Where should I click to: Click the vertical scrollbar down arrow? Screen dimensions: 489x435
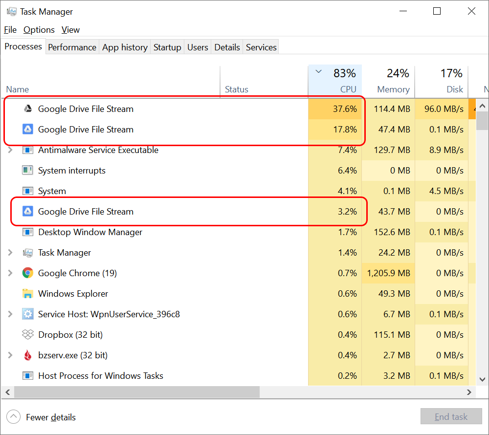click(482, 379)
